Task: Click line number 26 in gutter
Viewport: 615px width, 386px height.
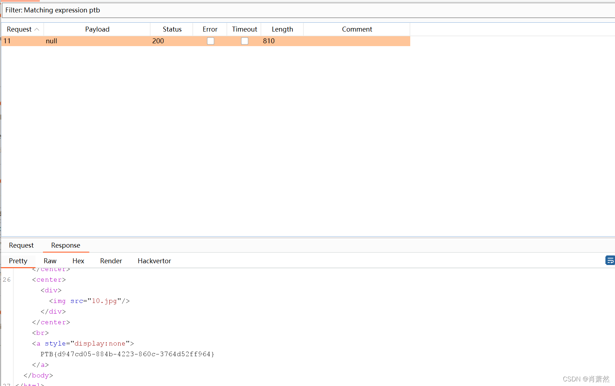Action: pyautogui.click(x=7, y=280)
